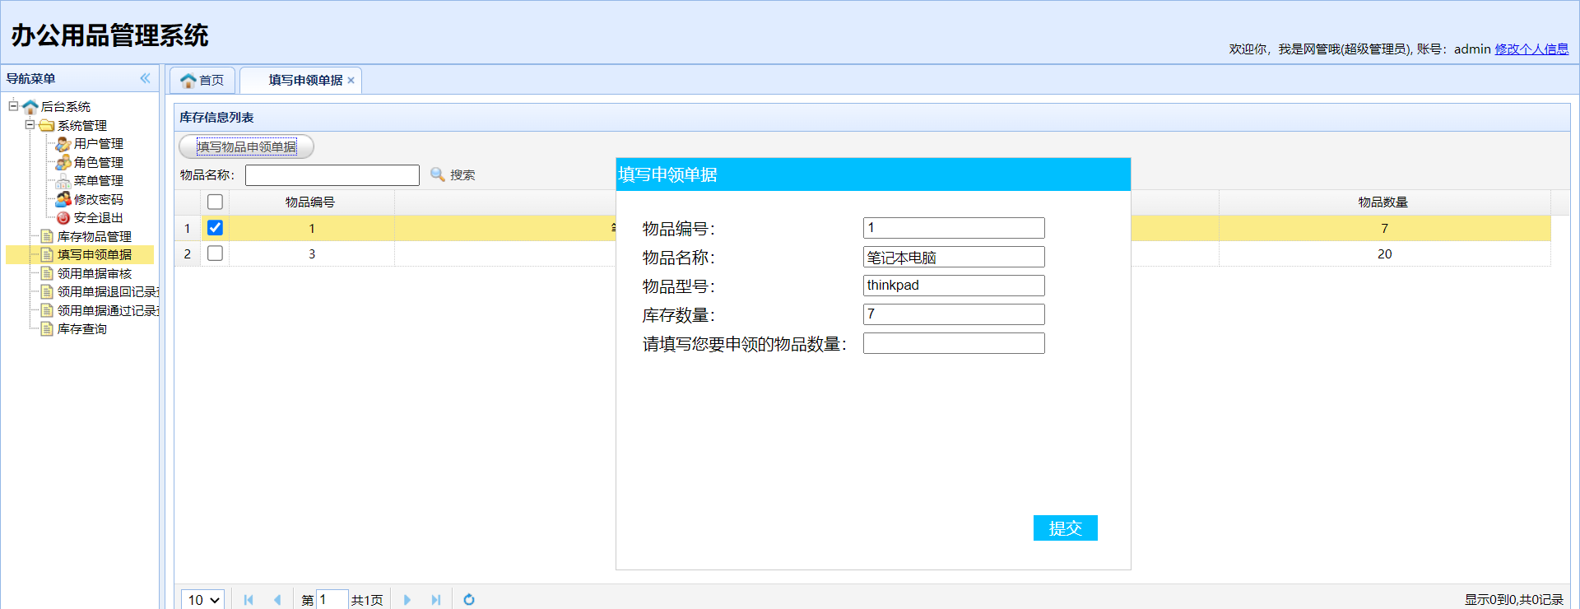1580x609 pixels.
Task: Click the requested quantity input field
Action: [954, 343]
